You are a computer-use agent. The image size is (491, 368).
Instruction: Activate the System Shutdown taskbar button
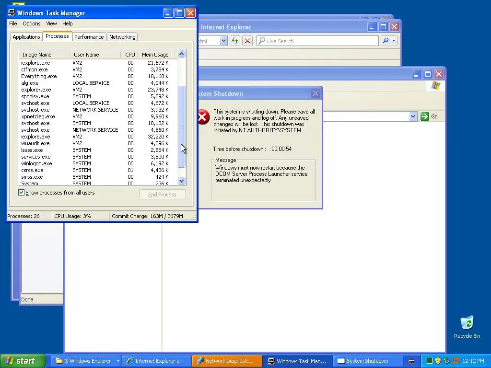367,361
